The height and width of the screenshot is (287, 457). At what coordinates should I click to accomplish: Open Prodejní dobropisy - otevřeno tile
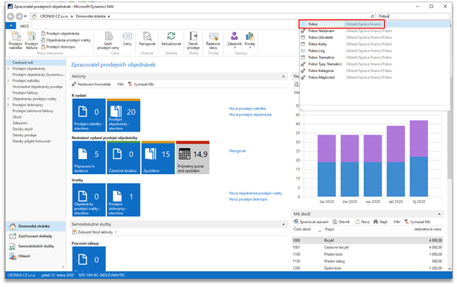(124, 200)
